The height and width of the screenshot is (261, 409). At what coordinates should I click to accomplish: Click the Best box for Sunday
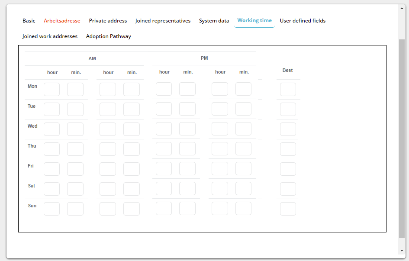(288, 209)
